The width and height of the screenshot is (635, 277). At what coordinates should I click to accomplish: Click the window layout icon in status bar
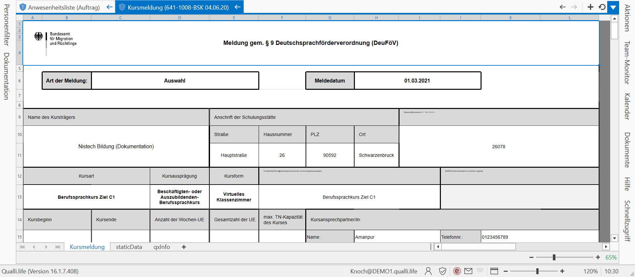(494, 271)
